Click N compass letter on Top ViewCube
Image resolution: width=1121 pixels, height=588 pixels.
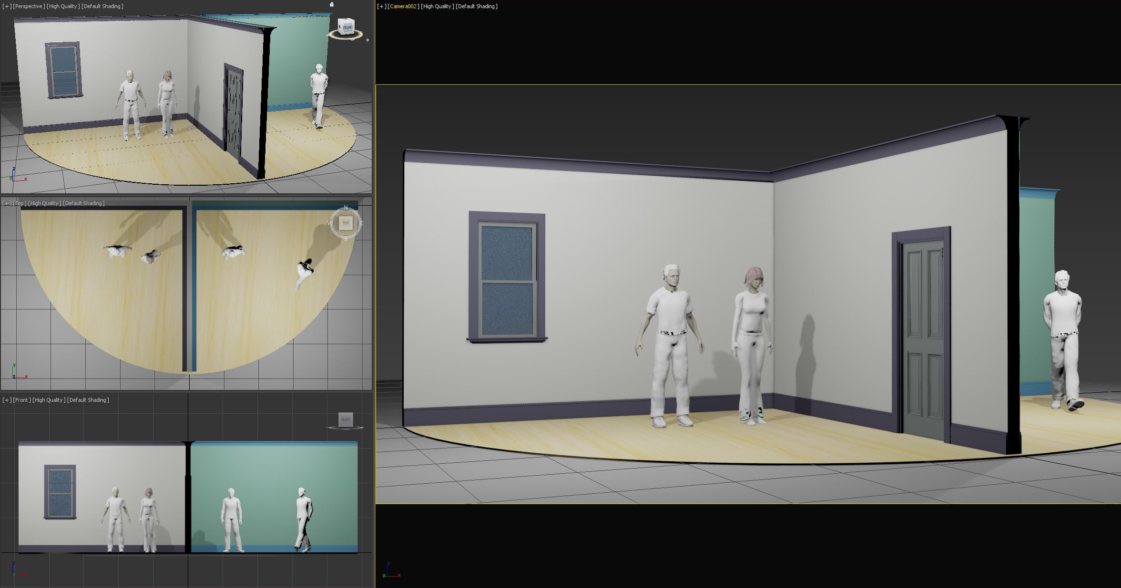(346, 208)
